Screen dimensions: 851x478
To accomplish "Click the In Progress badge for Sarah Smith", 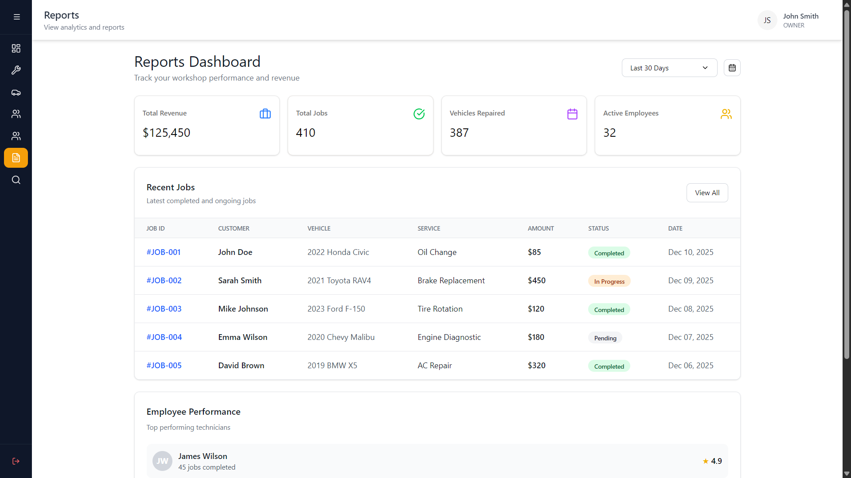I will [609, 281].
